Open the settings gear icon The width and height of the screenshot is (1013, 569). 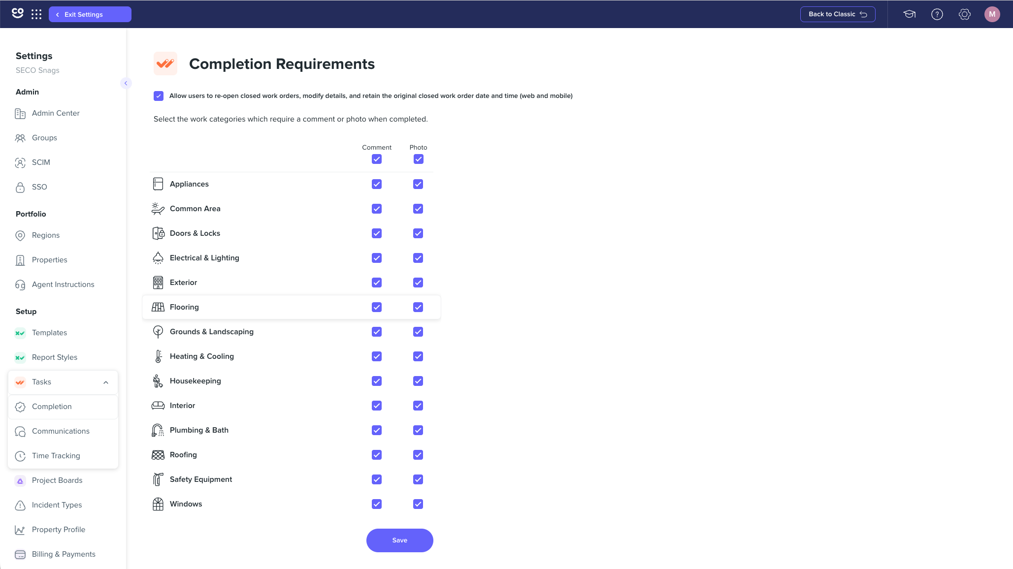964,14
